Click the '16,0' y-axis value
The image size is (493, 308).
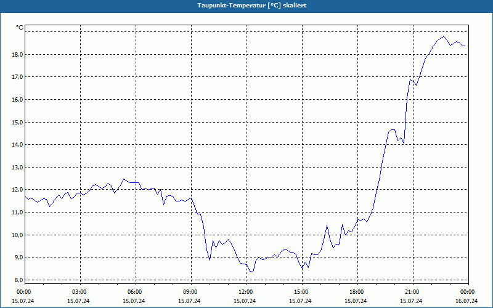(x=17, y=100)
